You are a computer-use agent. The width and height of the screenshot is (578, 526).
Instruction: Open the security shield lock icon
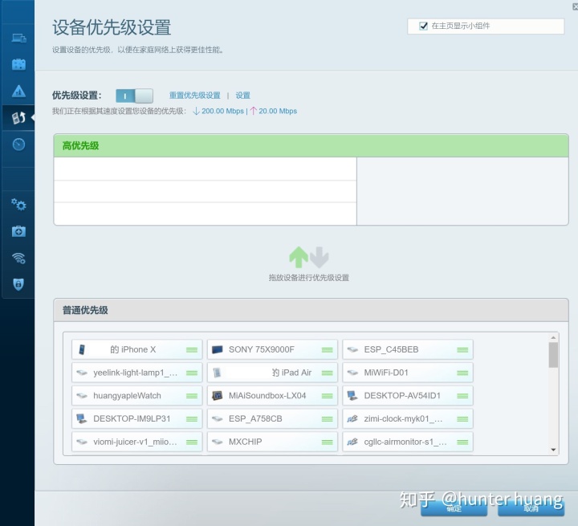18,284
